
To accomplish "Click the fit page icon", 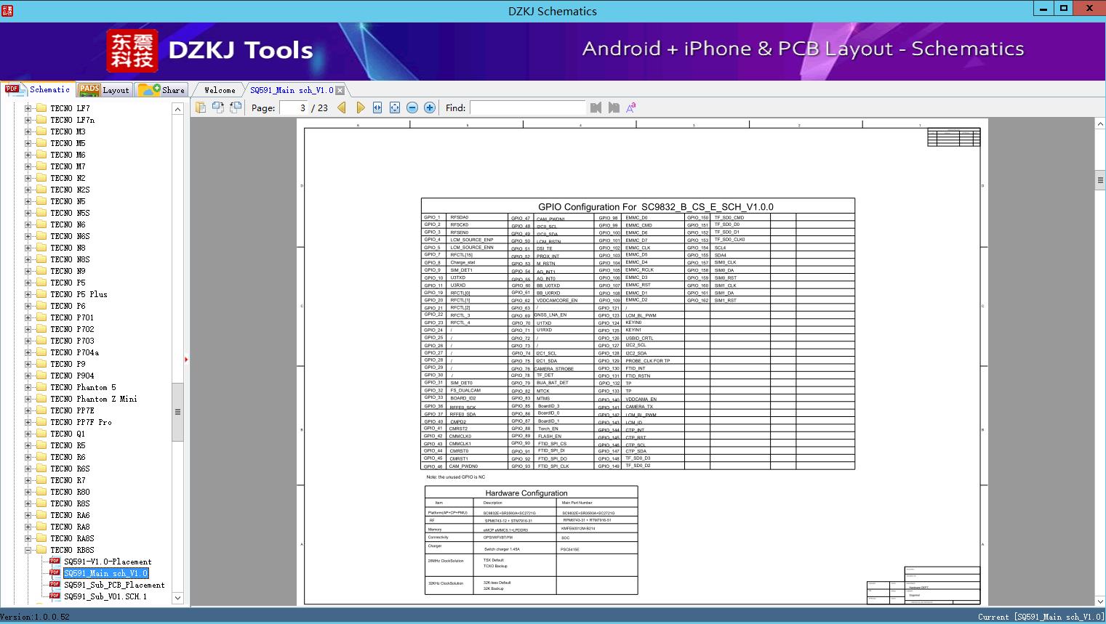I will [x=395, y=108].
